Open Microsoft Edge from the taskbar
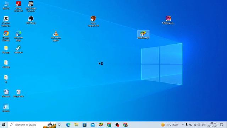Viewport: 227px width, 128px height. tap(68, 125)
